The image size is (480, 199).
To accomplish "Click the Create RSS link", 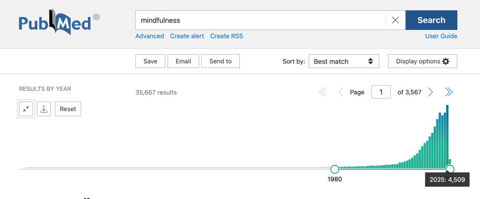I will click(x=226, y=36).
